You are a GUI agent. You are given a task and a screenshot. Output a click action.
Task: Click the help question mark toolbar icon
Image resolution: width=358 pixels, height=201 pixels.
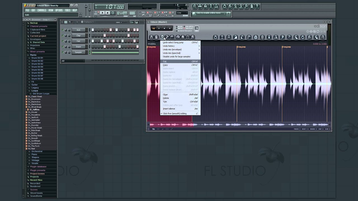click(257, 6)
